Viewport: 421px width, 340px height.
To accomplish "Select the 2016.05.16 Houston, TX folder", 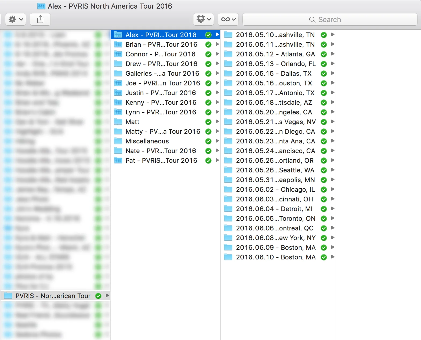I will pyautogui.click(x=278, y=83).
